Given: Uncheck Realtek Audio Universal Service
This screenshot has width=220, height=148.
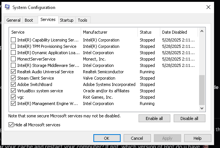Looking at the screenshot, I should pos(13,72).
